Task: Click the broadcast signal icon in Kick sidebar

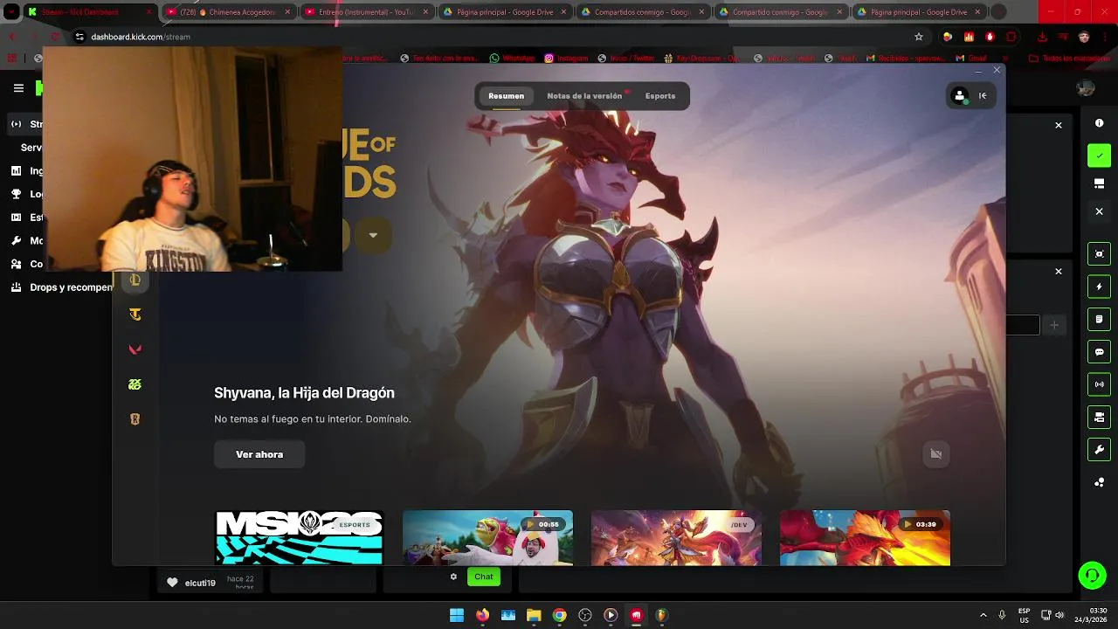Action: coord(1099,384)
